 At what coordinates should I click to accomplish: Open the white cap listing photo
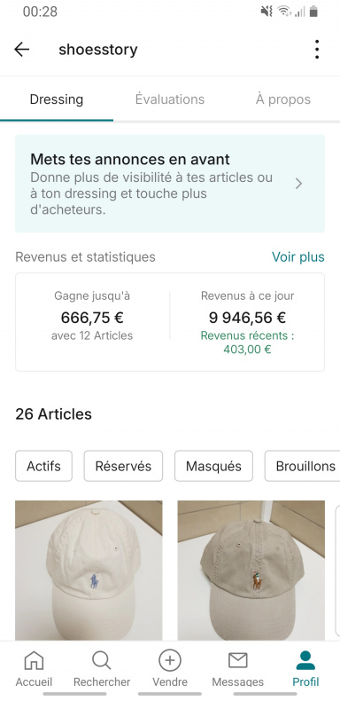(89, 571)
